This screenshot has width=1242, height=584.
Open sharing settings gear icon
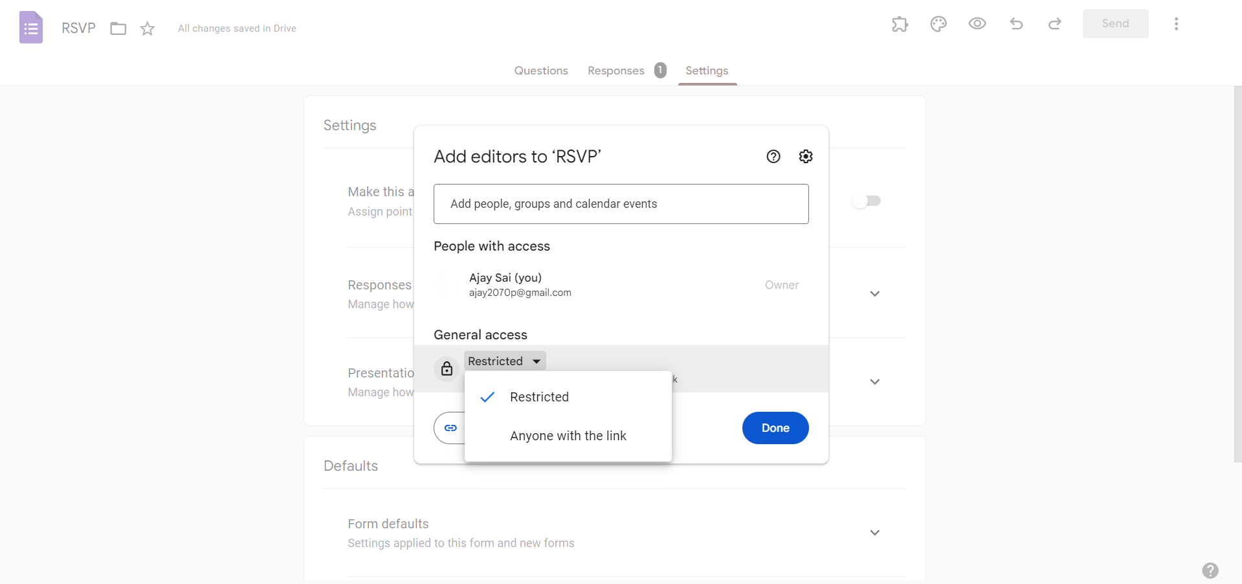click(806, 156)
